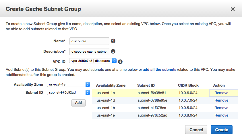Remove the us-east-1e subnet row
The image size is (242, 137).
pyautogui.click(x=221, y=115)
